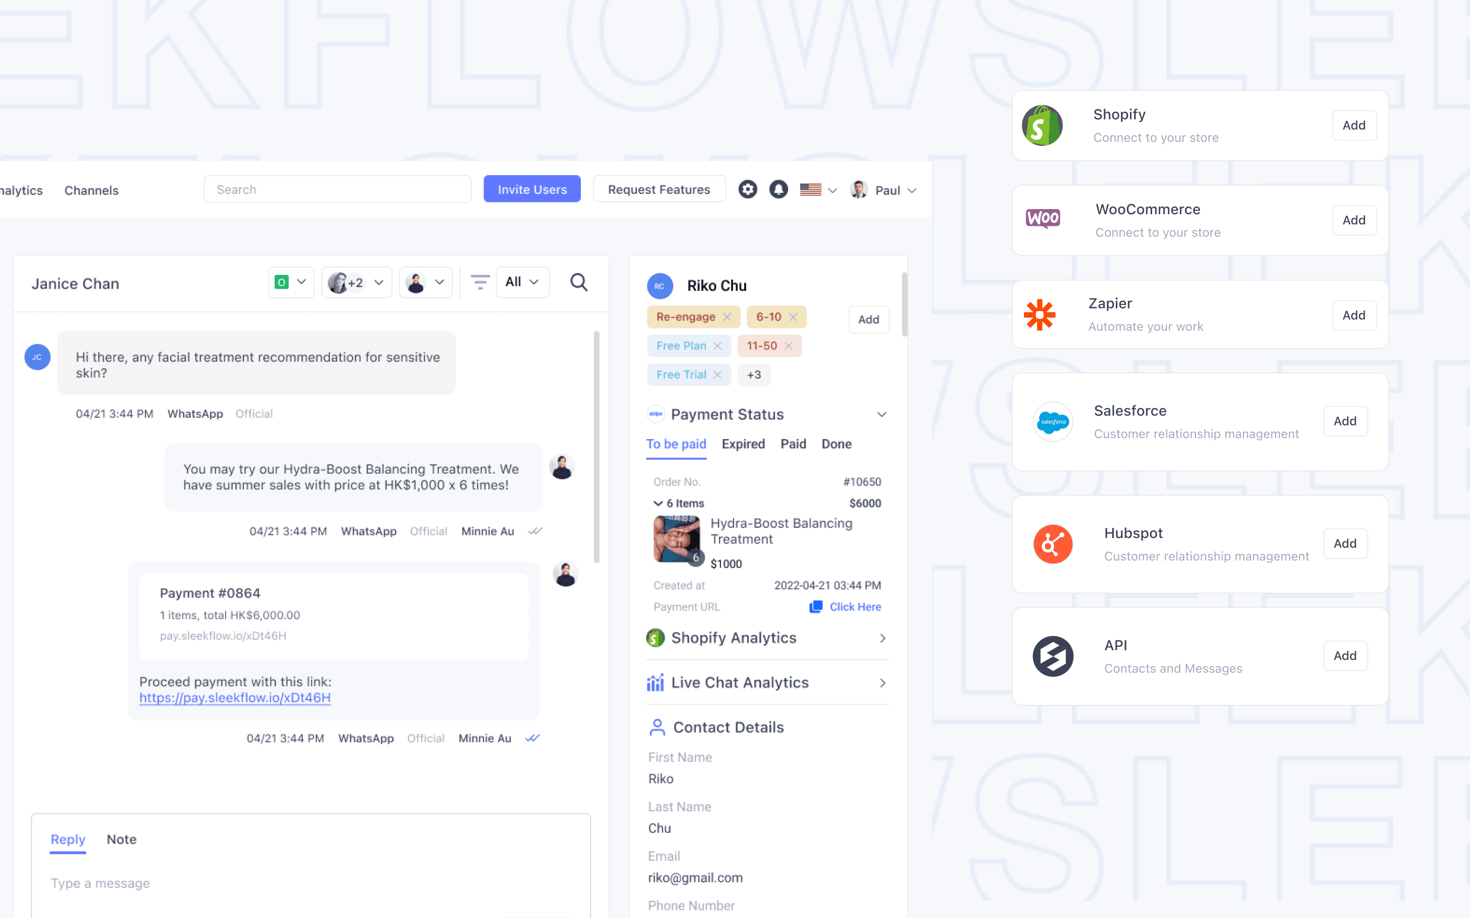1470x918 pixels.
Task: Open the Shopify Analytics panel
Action: (x=766, y=636)
